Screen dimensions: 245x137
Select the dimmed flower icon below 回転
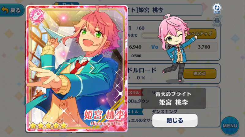(x=217, y=21)
